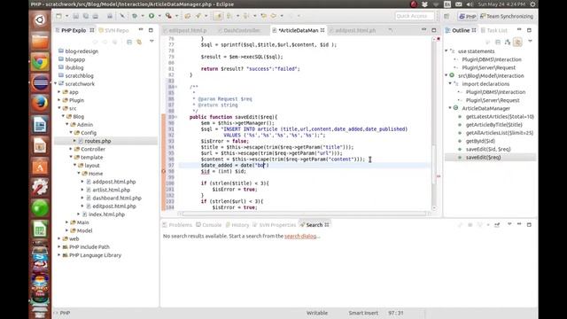Click the editor horizontal scrollbar
Viewport: 567px width, 319px height.
tap(304, 214)
